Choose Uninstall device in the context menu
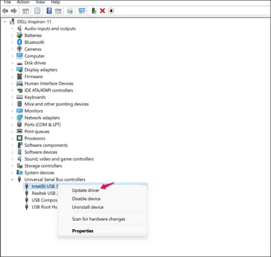Screen dimensions: 271x257 [88, 207]
